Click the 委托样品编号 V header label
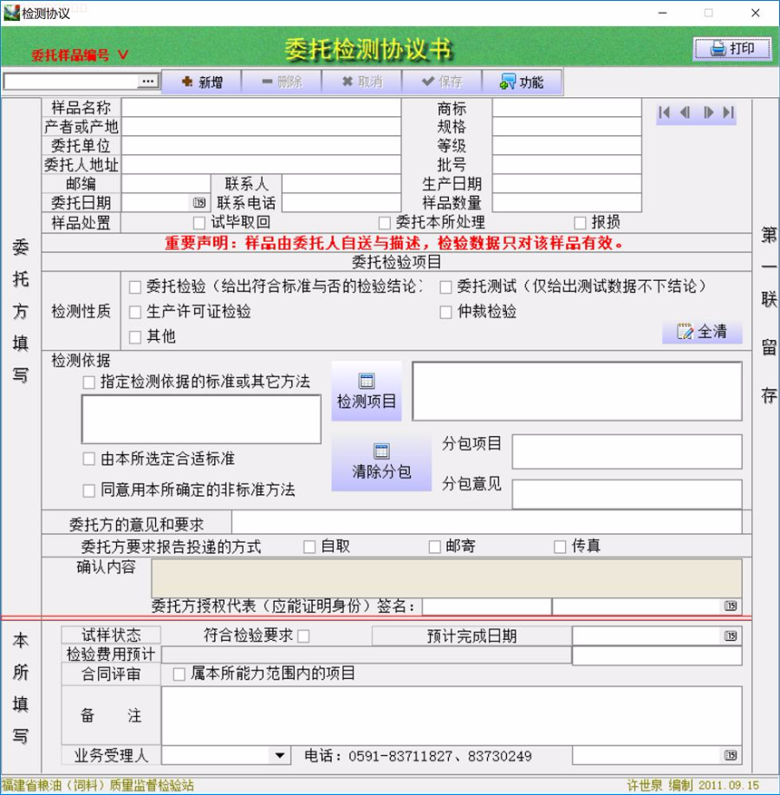Screen dimensions: 780x795 [80, 55]
